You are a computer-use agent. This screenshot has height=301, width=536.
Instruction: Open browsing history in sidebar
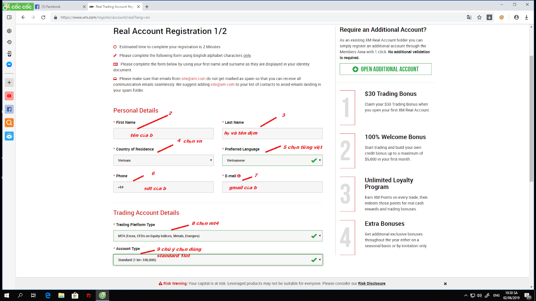click(9, 42)
